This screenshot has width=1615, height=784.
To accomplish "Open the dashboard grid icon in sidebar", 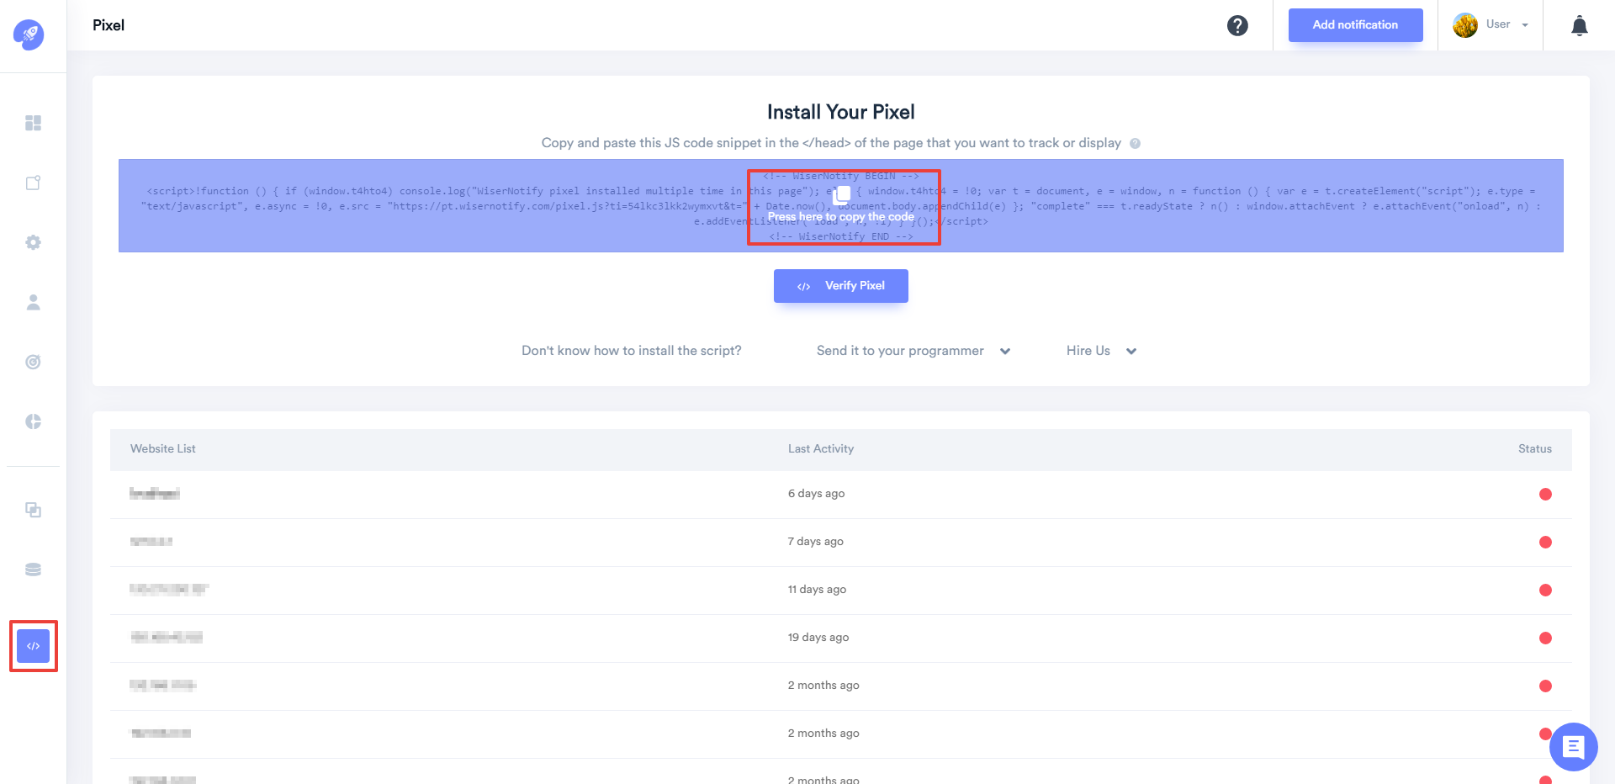I will (33, 123).
